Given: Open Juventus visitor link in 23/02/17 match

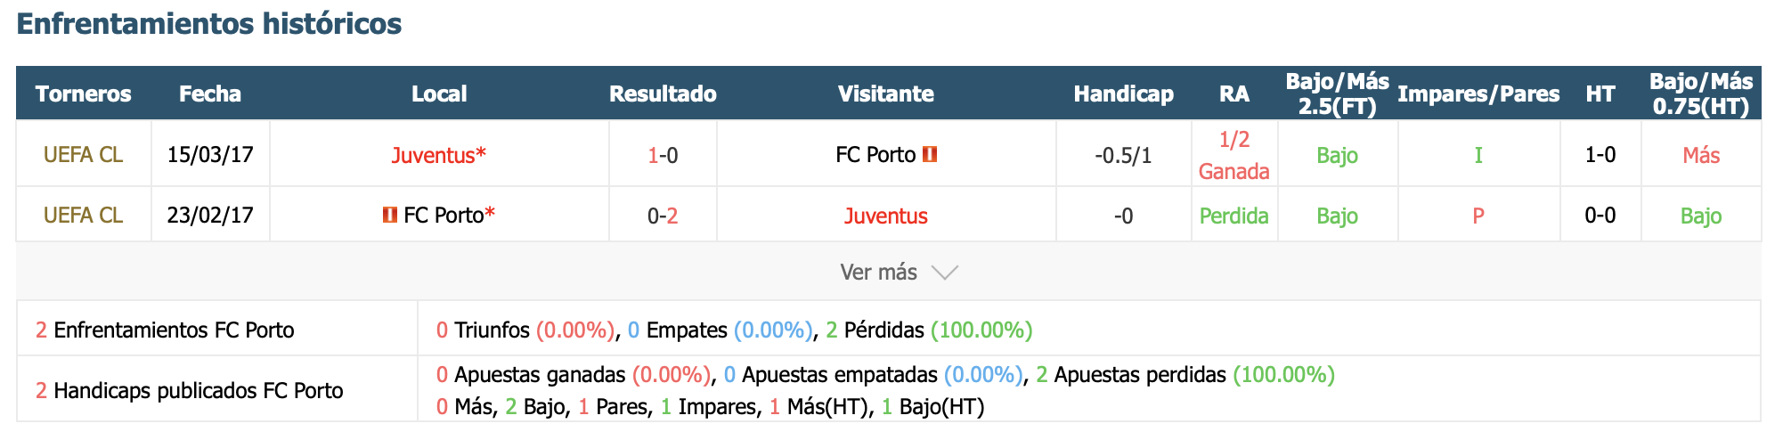Looking at the screenshot, I should 886,216.
